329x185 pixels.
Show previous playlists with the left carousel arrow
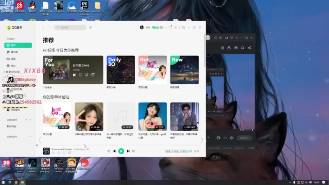40,140
